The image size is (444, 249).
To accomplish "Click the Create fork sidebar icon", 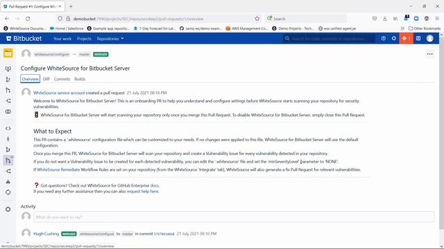I will pyautogui.click(x=8, y=101).
